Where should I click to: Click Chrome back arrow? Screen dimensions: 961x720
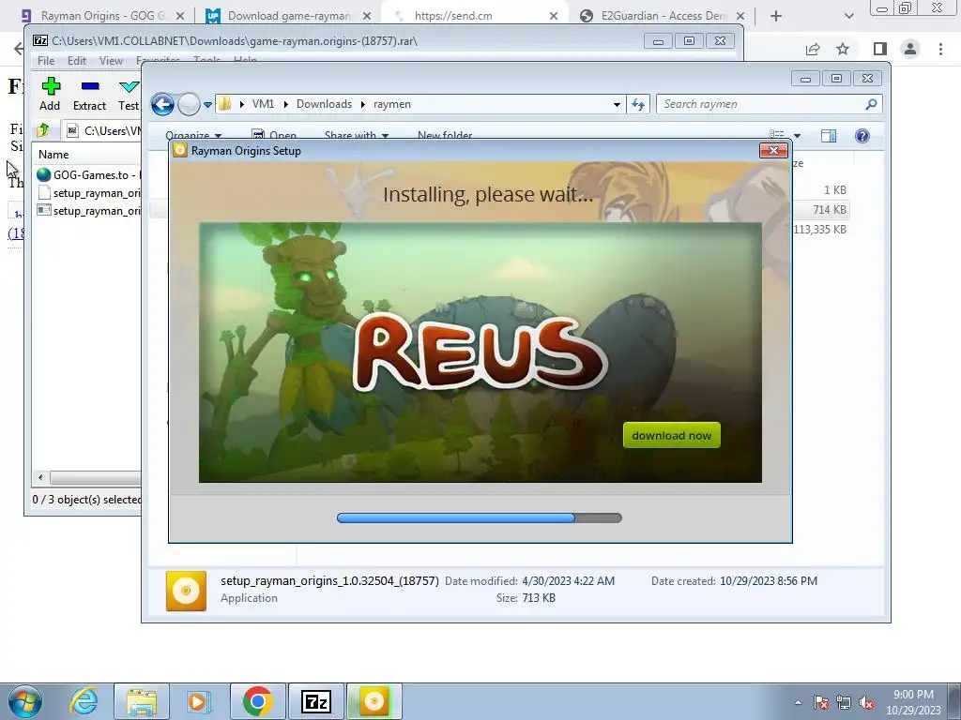[x=19, y=49]
